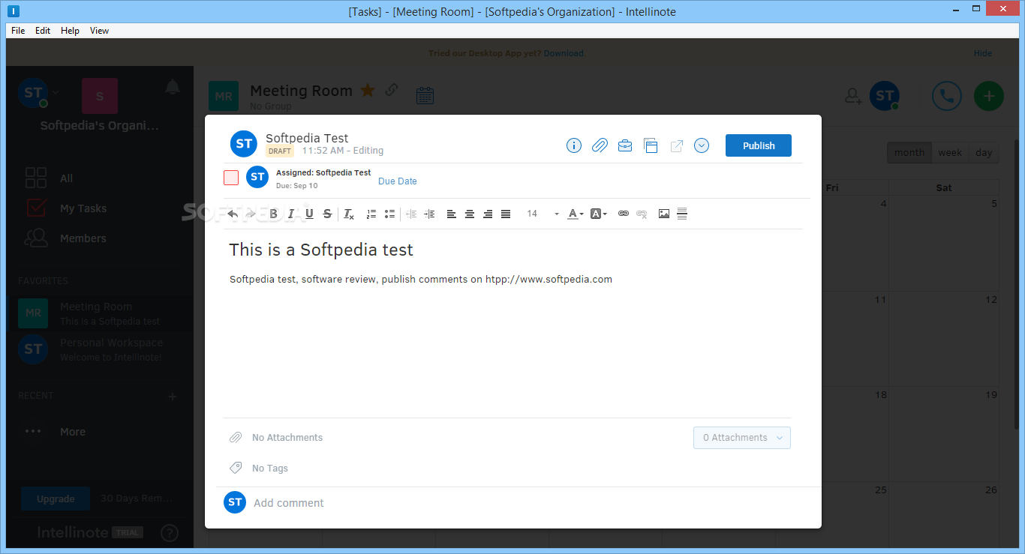Open Members in the sidebar
The width and height of the screenshot is (1025, 554).
[83, 238]
